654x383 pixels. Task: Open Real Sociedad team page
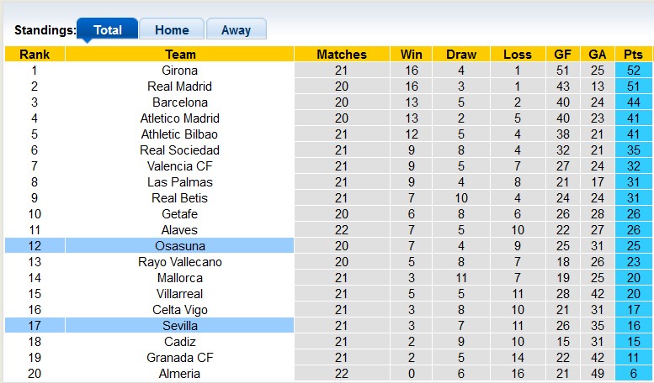pos(179,150)
